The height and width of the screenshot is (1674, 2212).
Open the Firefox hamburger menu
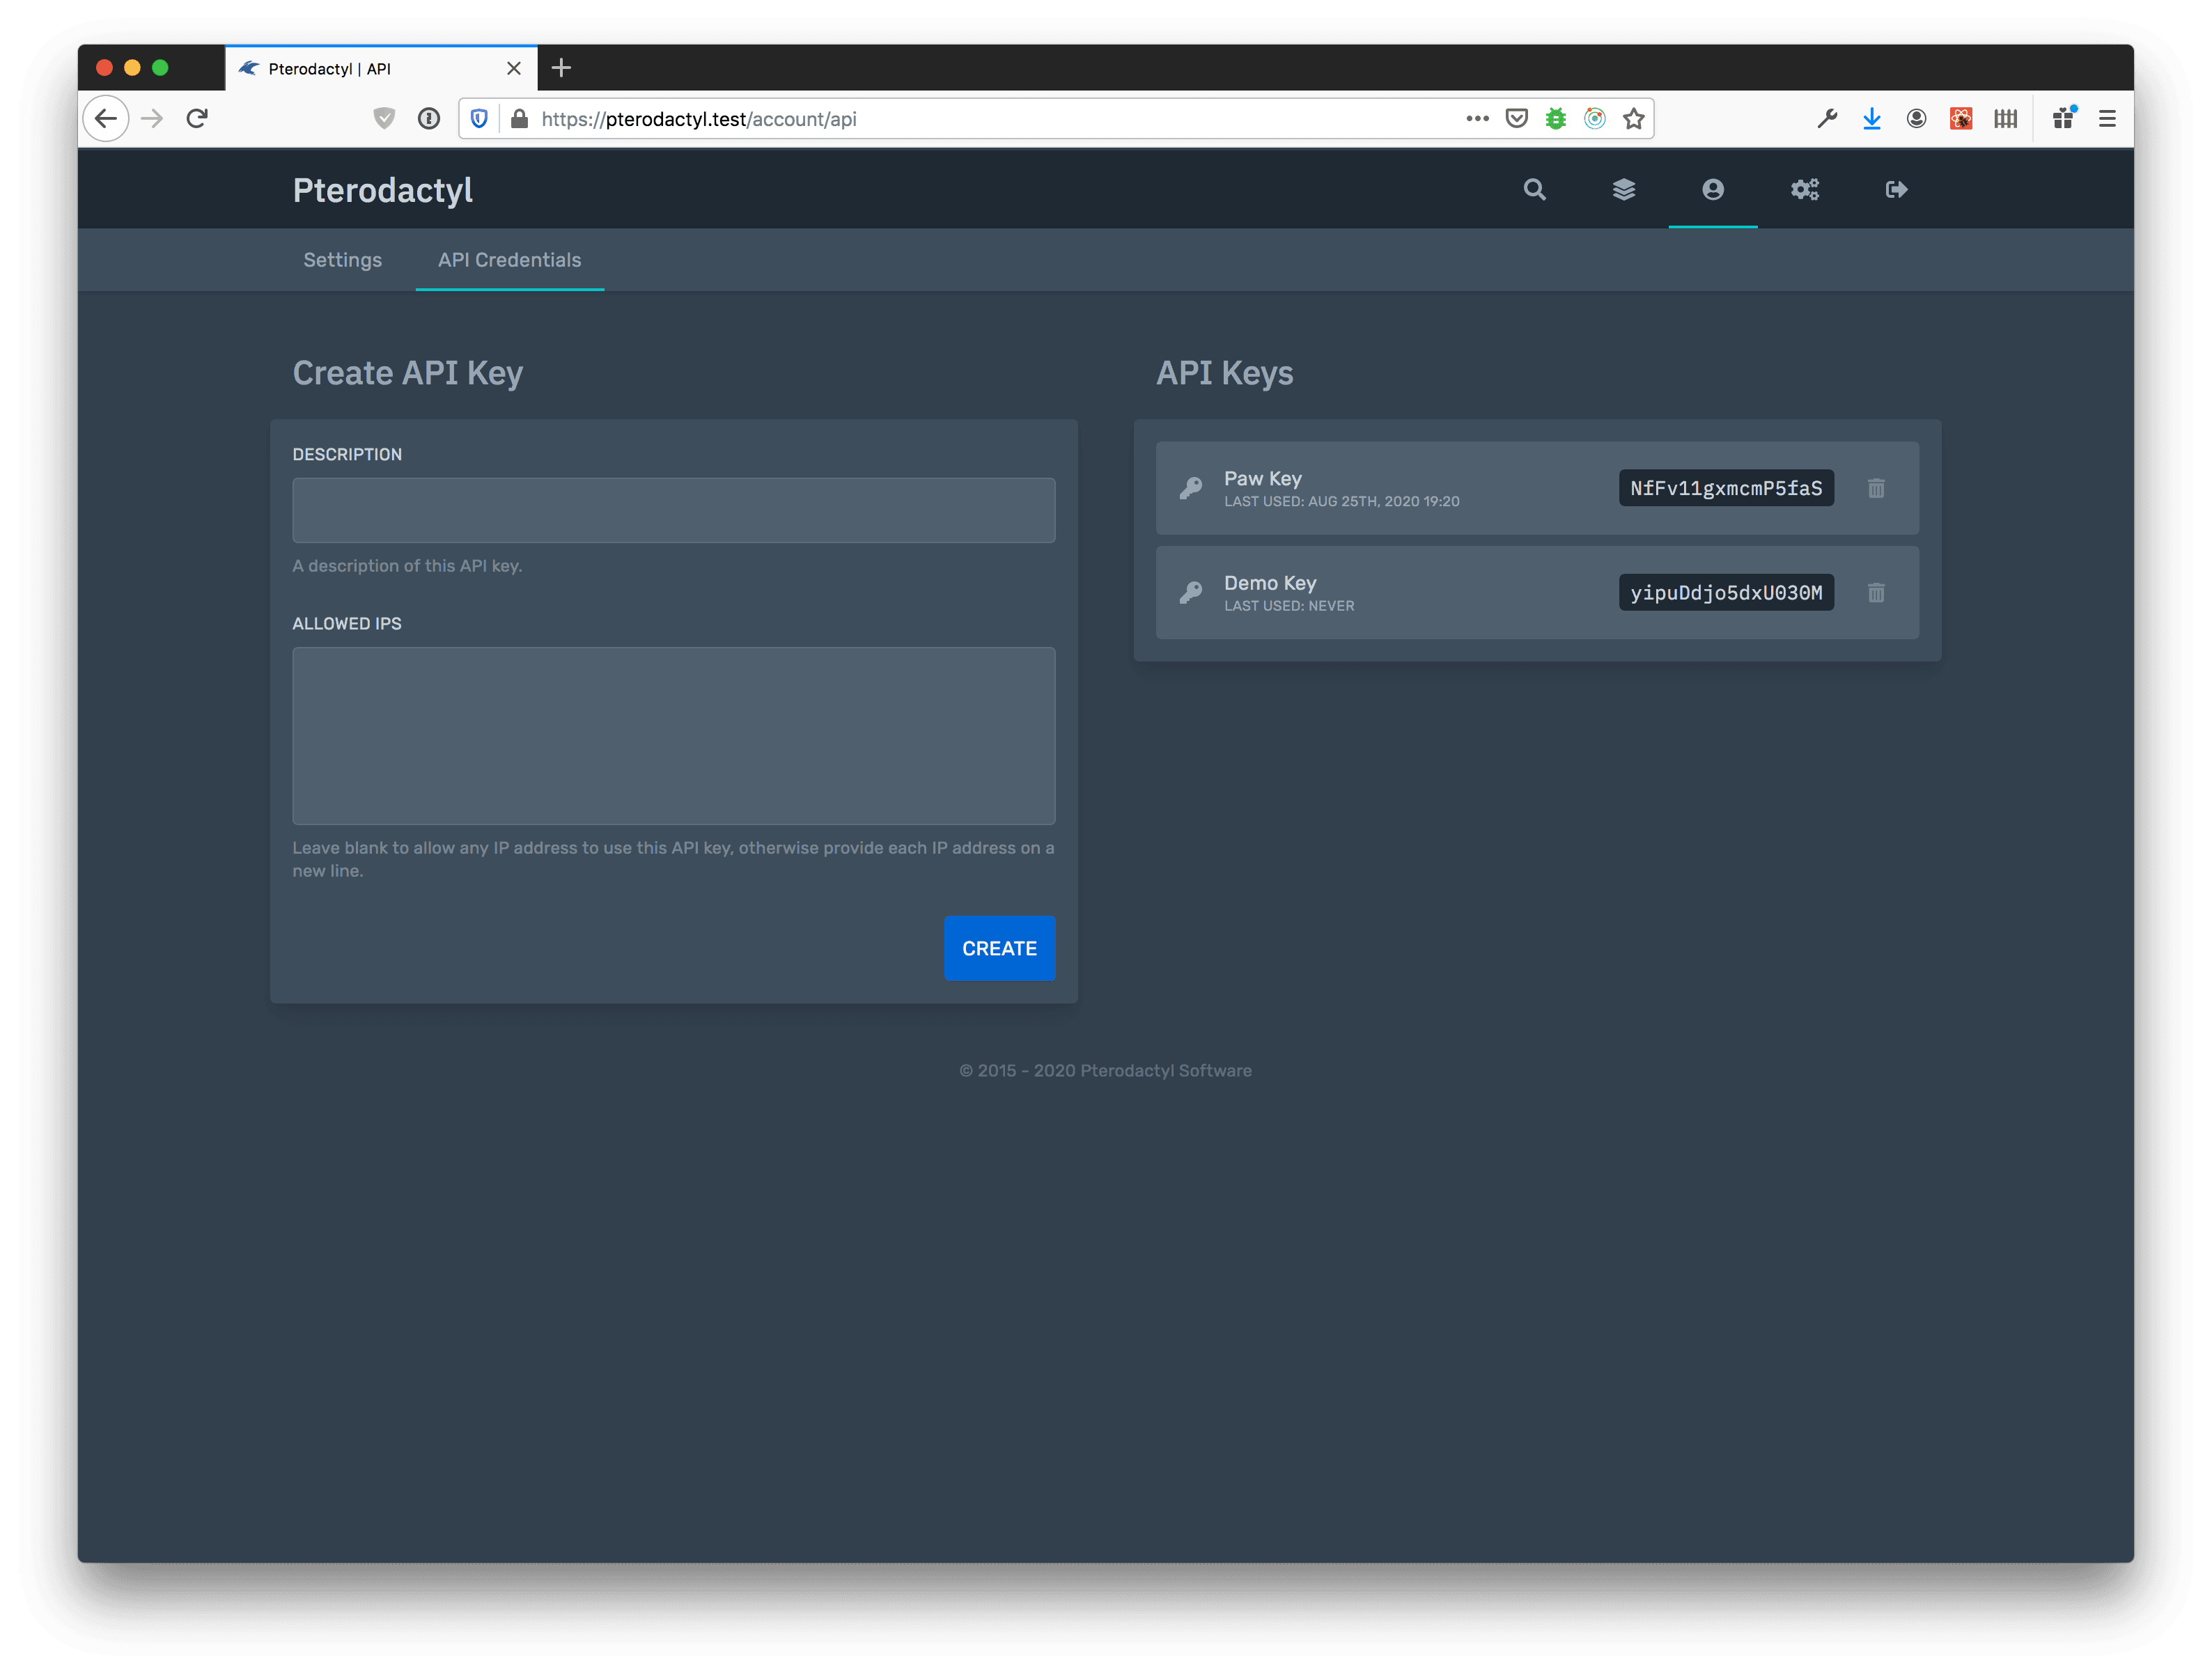(x=2106, y=119)
